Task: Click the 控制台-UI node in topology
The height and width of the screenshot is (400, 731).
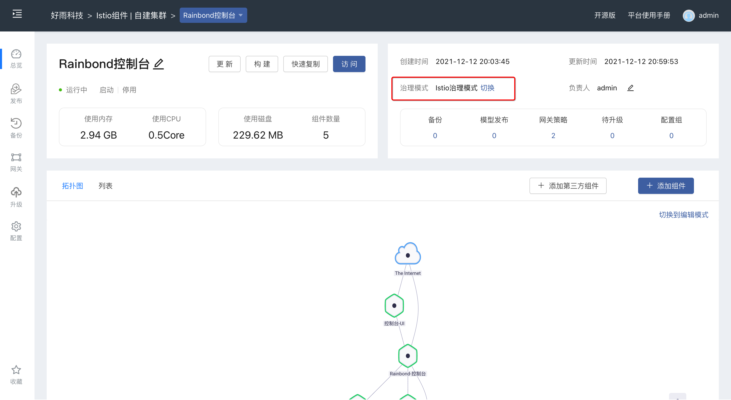Action: (394, 306)
